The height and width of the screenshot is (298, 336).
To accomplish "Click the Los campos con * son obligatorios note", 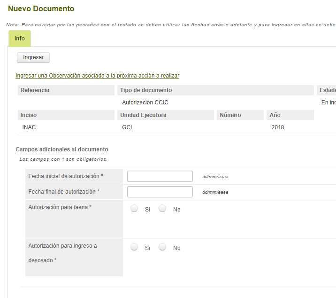I will click(63, 159).
